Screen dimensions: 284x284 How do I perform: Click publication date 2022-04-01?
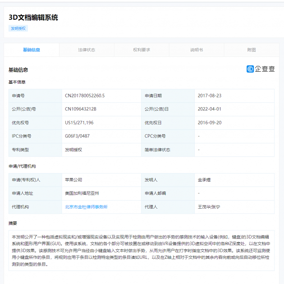click(209, 109)
